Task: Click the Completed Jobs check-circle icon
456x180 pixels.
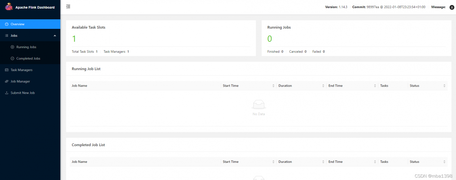Action: tap(12, 58)
